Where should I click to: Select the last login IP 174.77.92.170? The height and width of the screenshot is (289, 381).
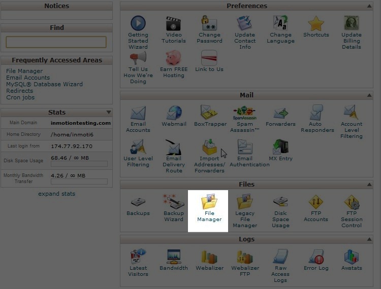pyautogui.click(x=72, y=146)
